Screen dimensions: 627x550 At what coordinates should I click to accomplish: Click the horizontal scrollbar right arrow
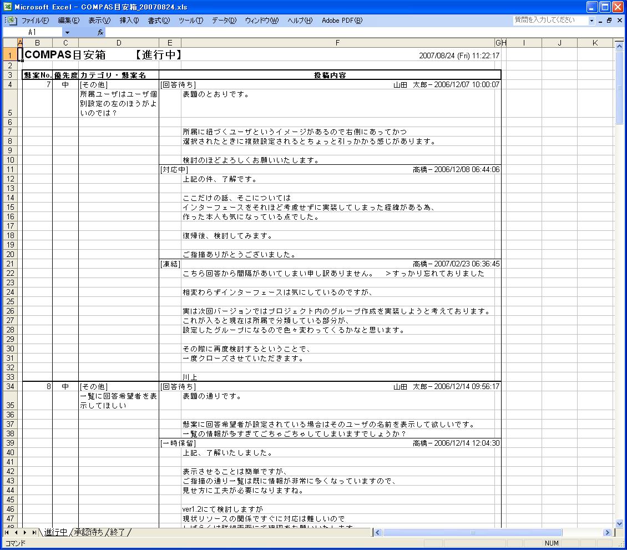click(x=608, y=533)
